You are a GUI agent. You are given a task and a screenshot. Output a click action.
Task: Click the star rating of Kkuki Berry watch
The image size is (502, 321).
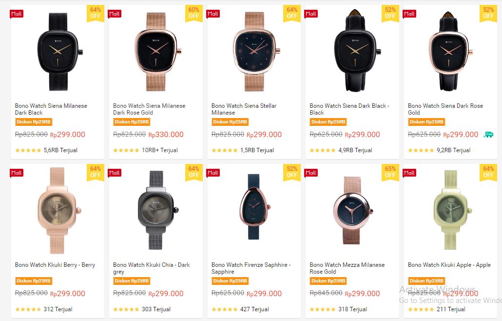(x=28, y=309)
